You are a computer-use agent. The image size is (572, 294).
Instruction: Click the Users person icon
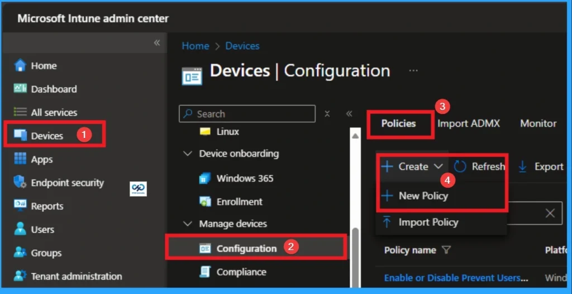point(20,229)
